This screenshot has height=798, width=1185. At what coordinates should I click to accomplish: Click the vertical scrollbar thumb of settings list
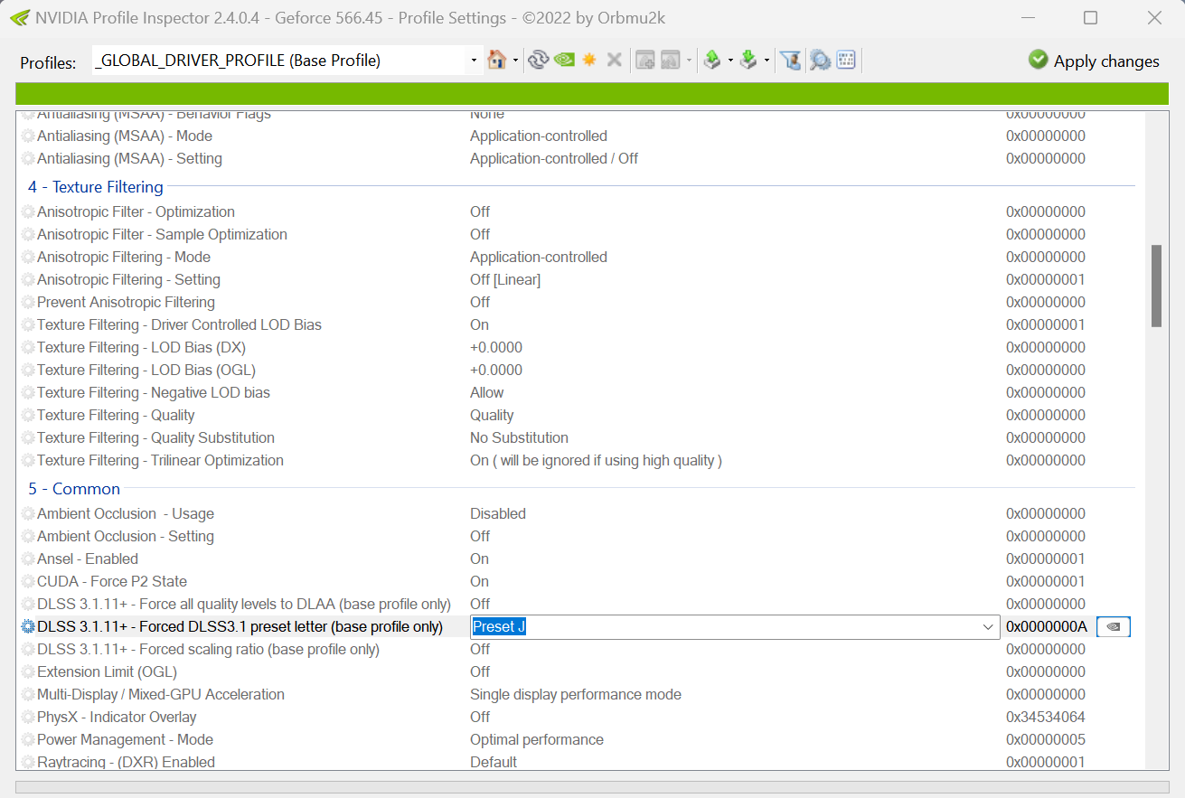click(x=1156, y=286)
